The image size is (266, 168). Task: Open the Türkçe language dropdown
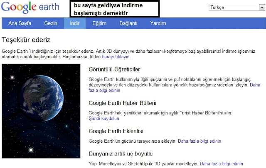(237, 7)
